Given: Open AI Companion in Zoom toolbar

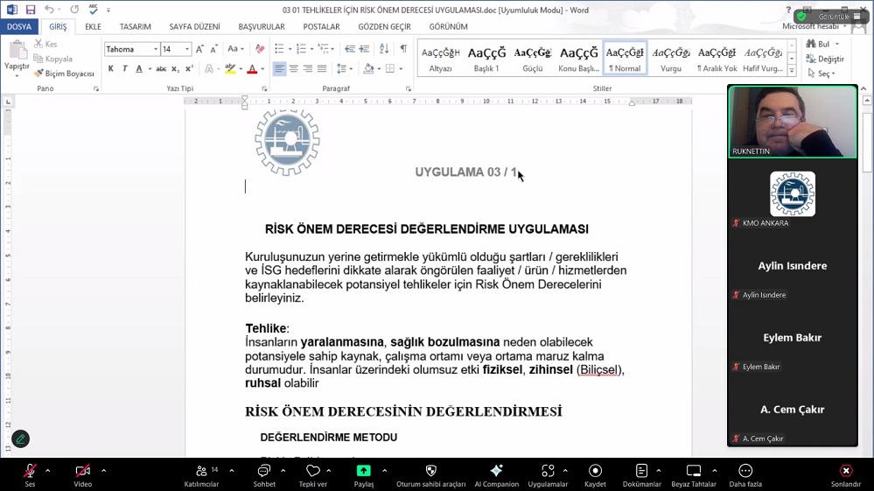Looking at the screenshot, I should click(497, 475).
